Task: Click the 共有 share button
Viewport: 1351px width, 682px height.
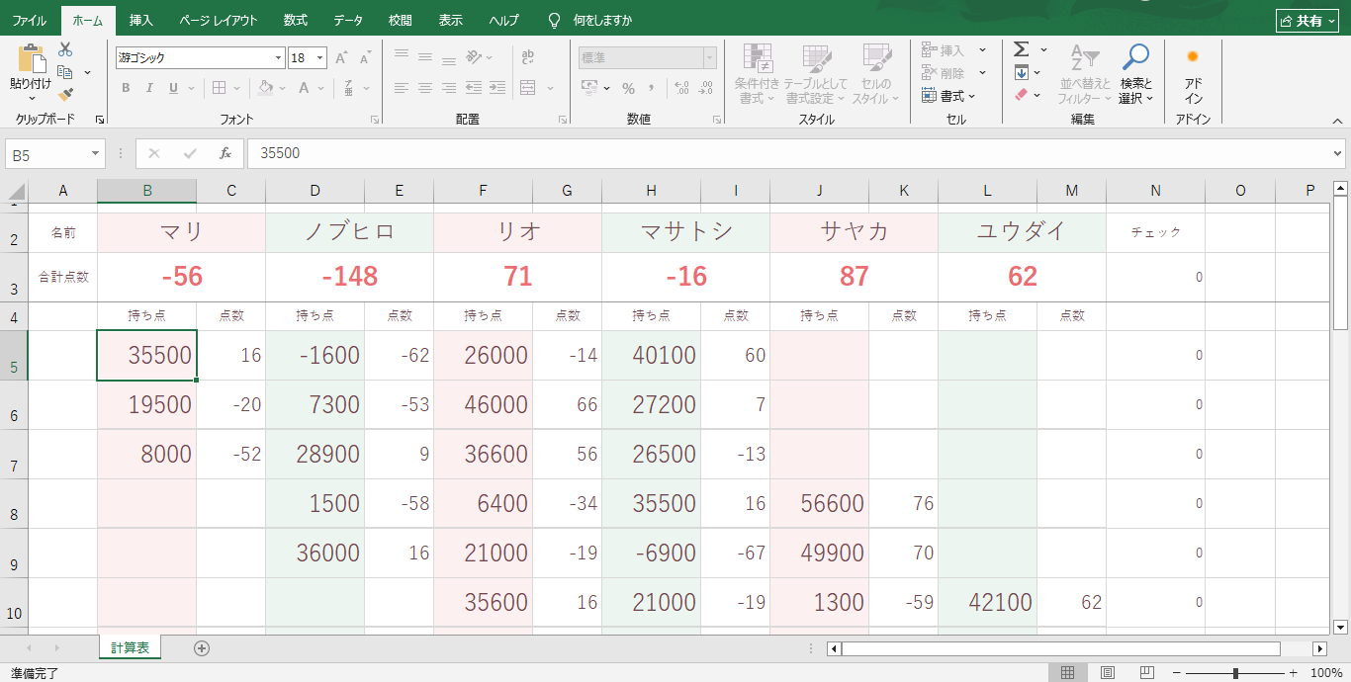Action: [1306, 21]
